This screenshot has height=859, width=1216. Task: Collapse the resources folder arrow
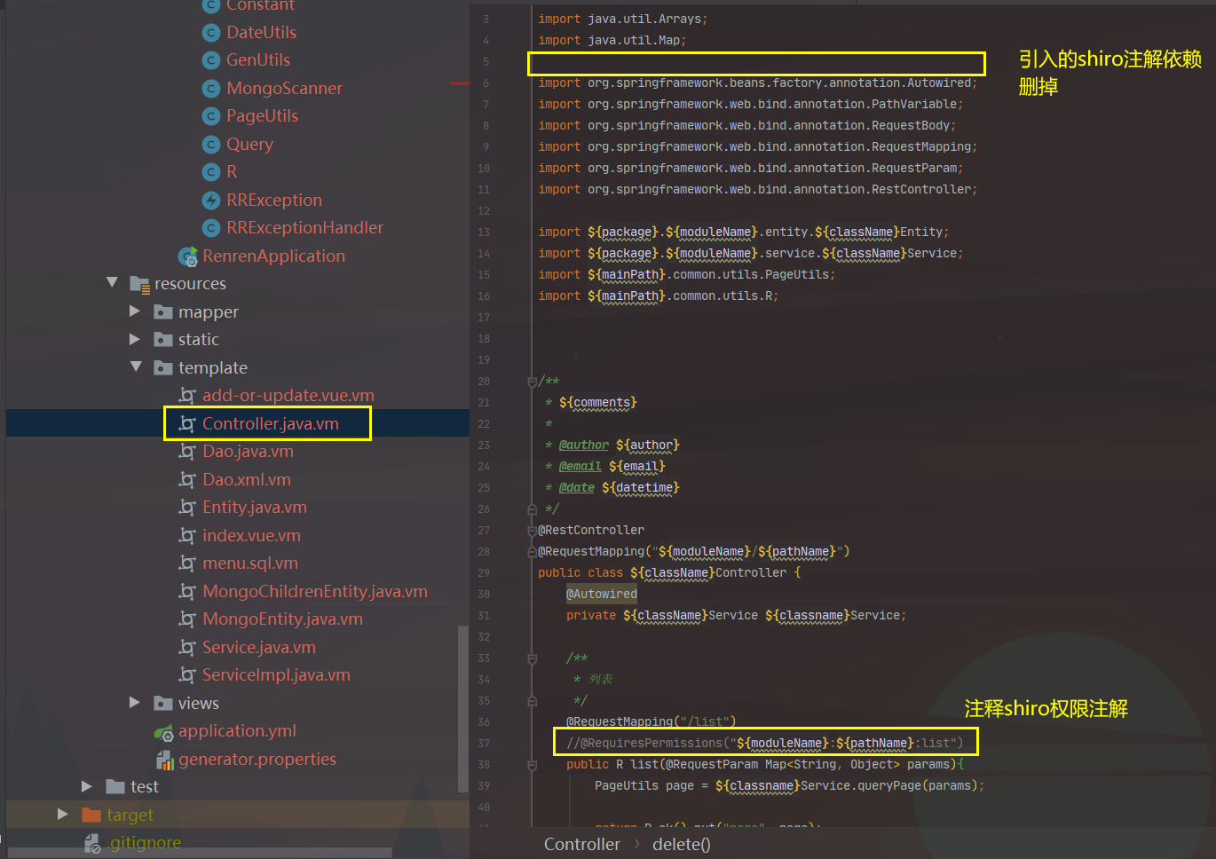(112, 283)
